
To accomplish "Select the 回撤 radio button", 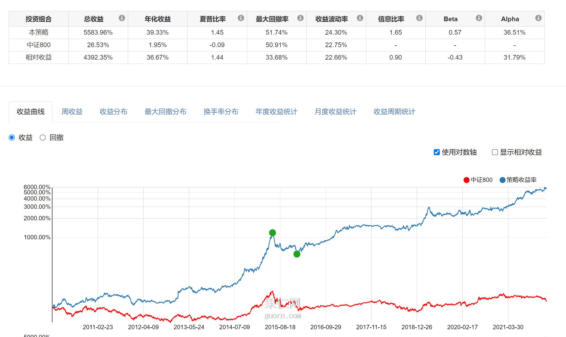I will [43, 138].
